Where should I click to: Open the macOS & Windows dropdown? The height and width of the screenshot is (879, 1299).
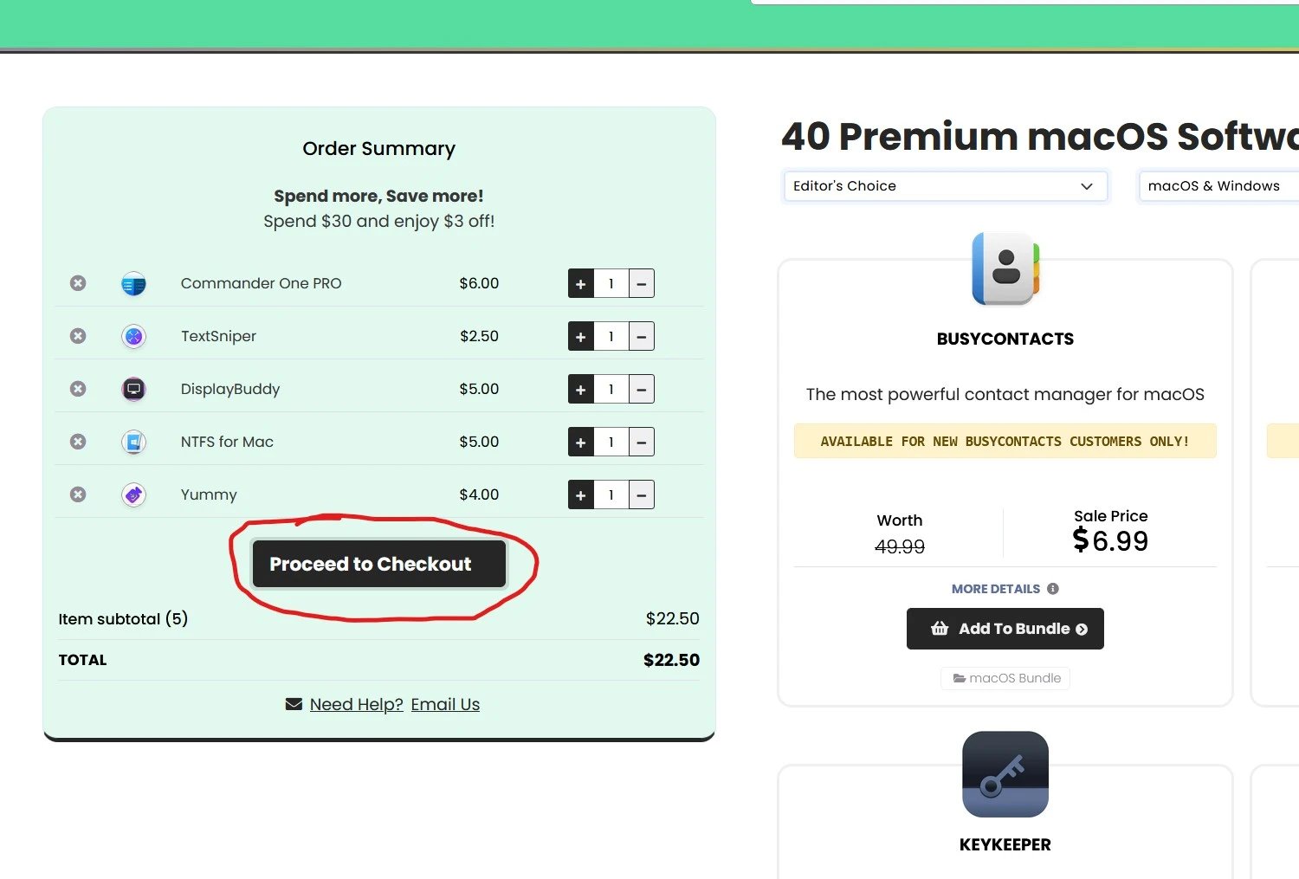coord(1219,186)
